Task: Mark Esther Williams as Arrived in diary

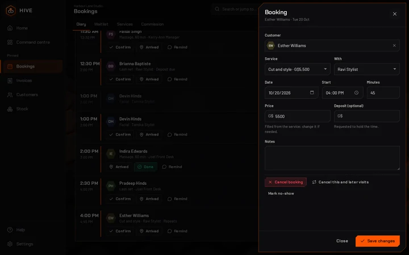Action: tap(149, 231)
